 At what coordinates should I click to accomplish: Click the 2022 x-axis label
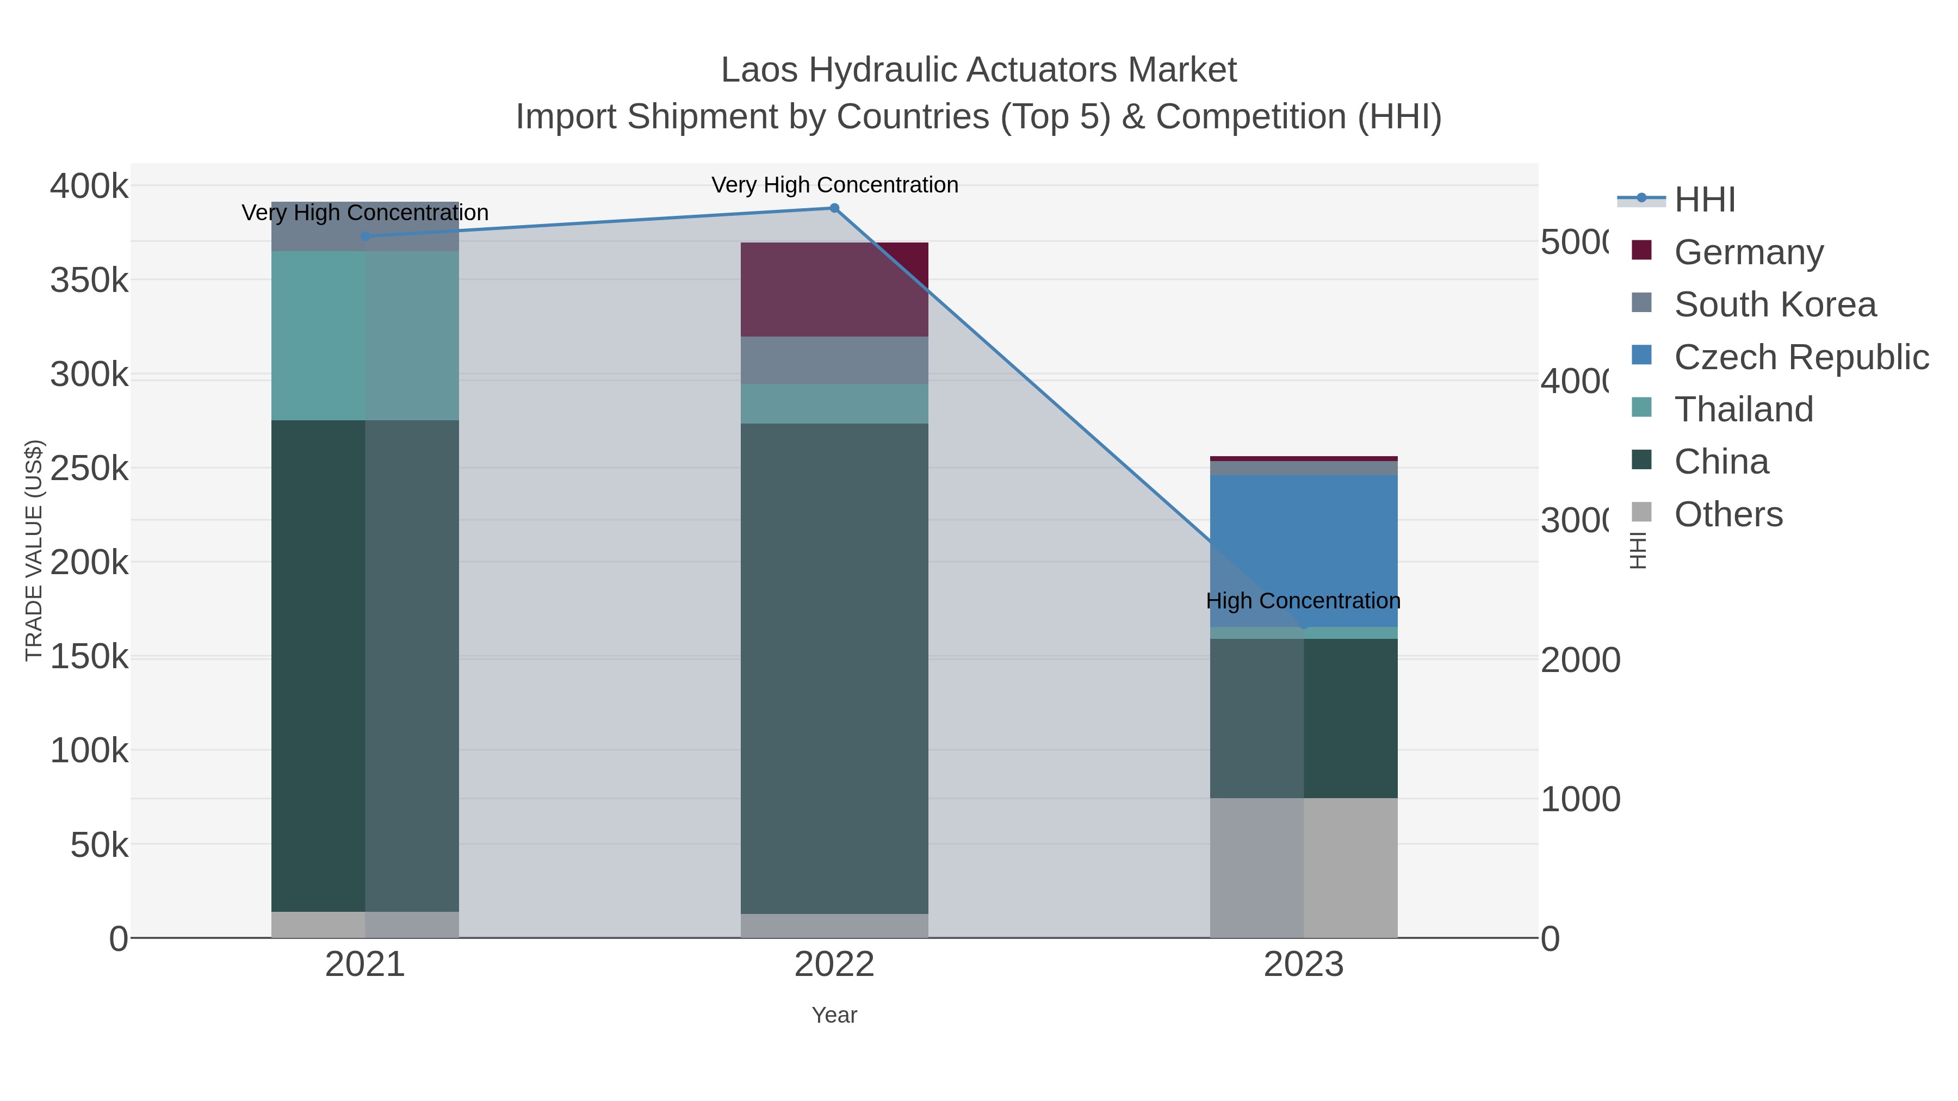click(x=834, y=965)
